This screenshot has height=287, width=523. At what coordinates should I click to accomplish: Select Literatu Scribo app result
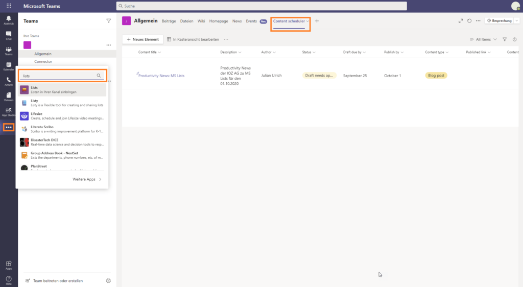click(x=62, y=129)
